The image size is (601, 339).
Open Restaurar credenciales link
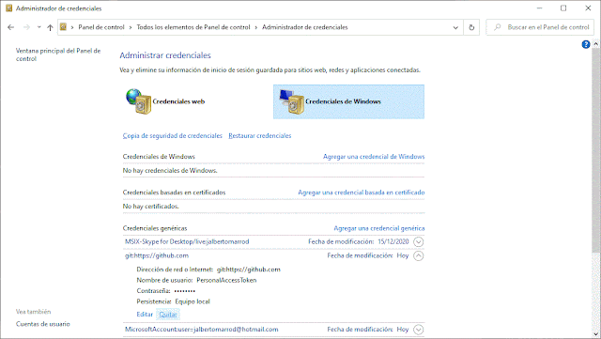[x=260, y=136]
